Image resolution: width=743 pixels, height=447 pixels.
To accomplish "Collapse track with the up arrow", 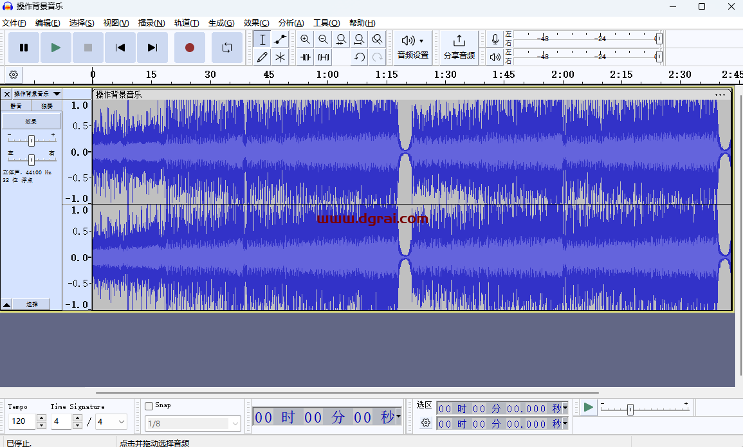I will pos(6,304).
